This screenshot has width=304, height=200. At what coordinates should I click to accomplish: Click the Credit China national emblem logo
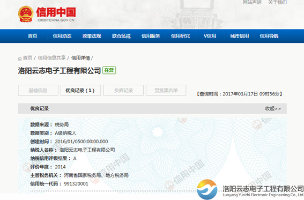(x=26, y=14)
